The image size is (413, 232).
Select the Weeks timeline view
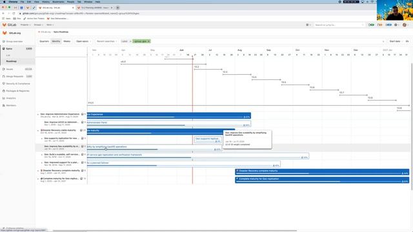(x=67, y=41)
